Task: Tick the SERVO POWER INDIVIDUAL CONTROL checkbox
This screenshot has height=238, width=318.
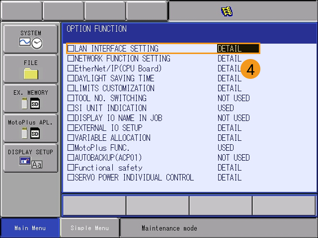Action: [71, 178]
